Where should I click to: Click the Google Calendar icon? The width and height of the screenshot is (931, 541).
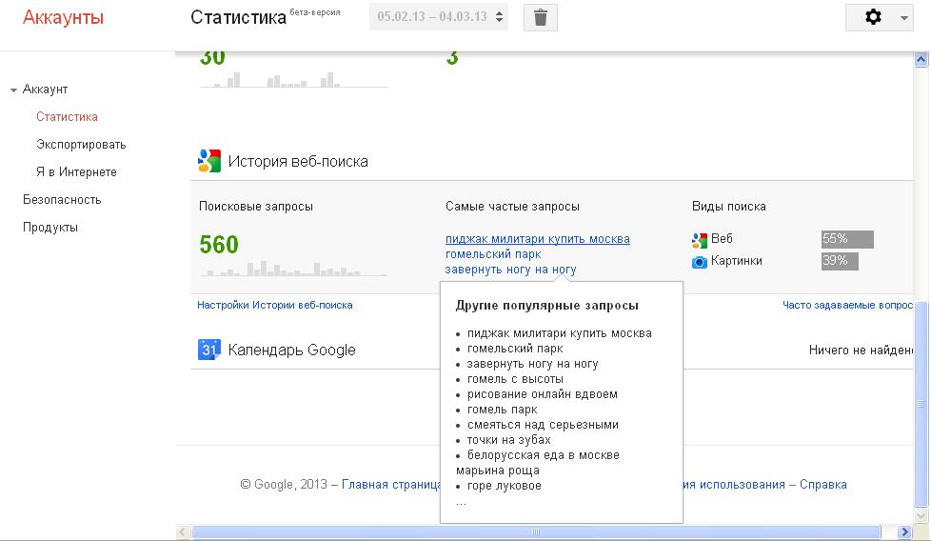[x=209, y=350]
